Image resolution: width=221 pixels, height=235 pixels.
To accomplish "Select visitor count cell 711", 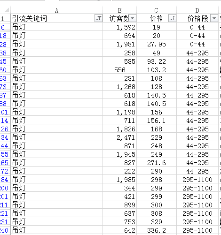I will point(119,120).
